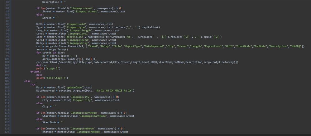Click the print('stage 2') statement
Image resolution: width=311 pixels, height=136 pixels.
click(48, 68)
